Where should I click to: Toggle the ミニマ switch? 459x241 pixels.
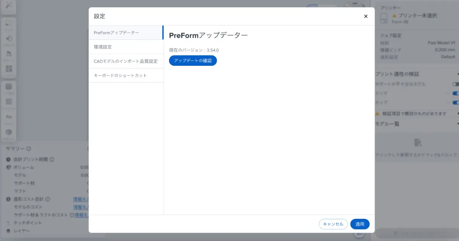455,93
